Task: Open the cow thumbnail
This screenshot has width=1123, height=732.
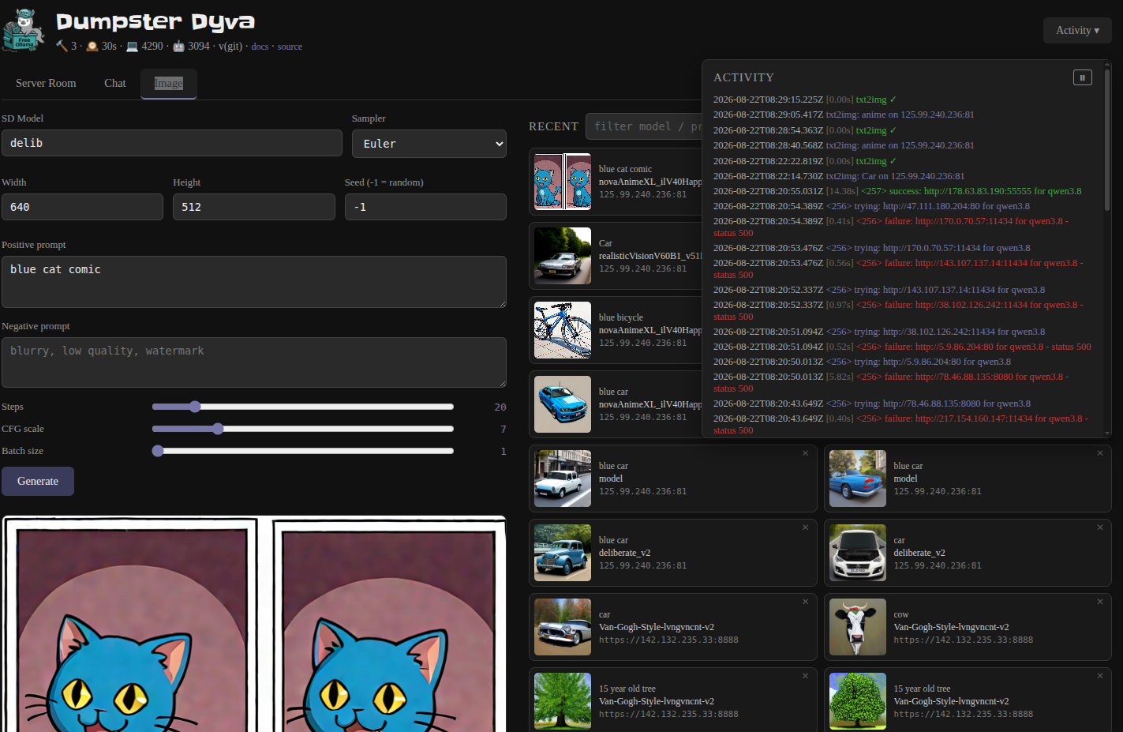Action: pyautogui.click(x=858, y=627)
